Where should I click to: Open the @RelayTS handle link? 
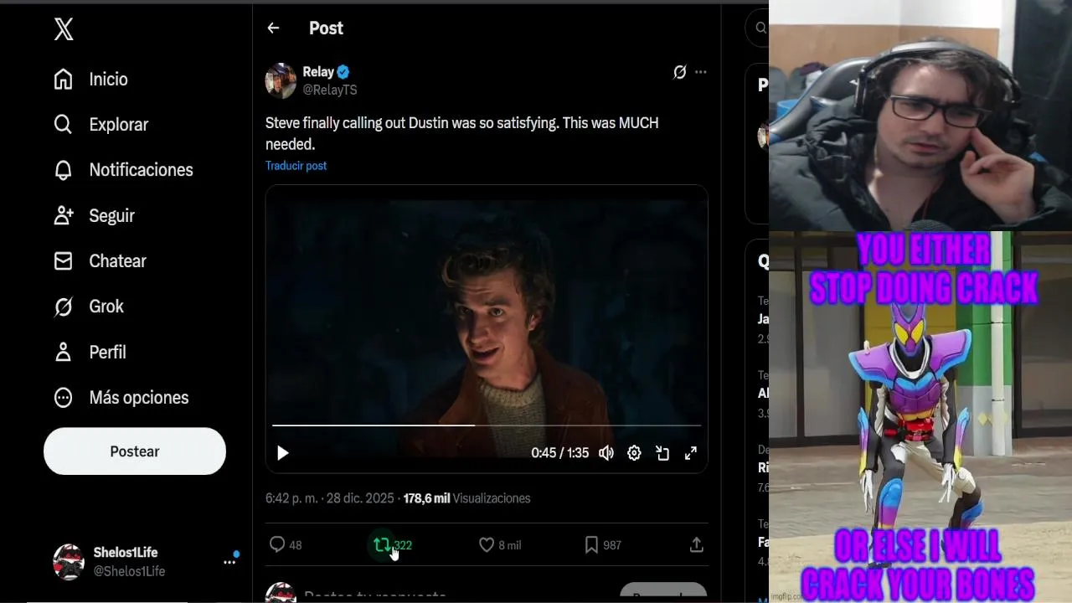click(x=330, y=90)
